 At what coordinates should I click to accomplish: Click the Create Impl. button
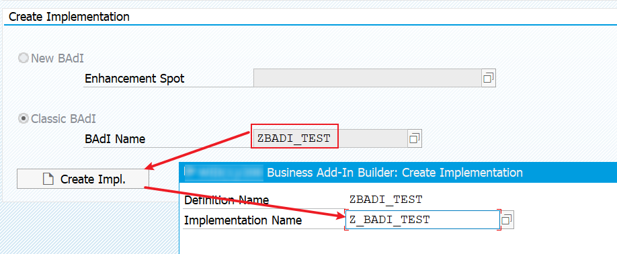(x=83, y=179)
